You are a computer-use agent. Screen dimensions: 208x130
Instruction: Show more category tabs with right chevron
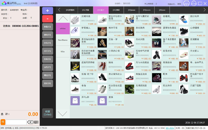point(204,10)
